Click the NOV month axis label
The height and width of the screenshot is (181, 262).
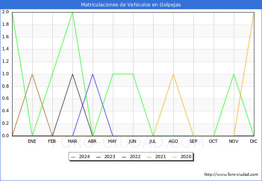234,141
